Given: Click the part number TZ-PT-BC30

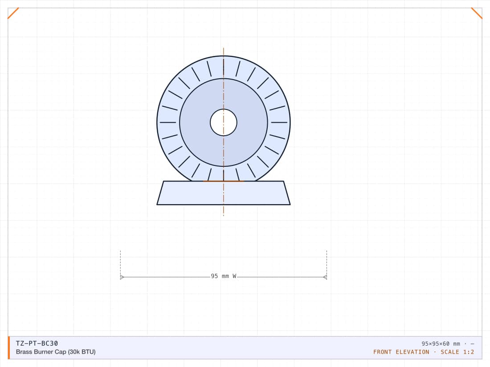Looking at the screenshot, I should [37, 343].
